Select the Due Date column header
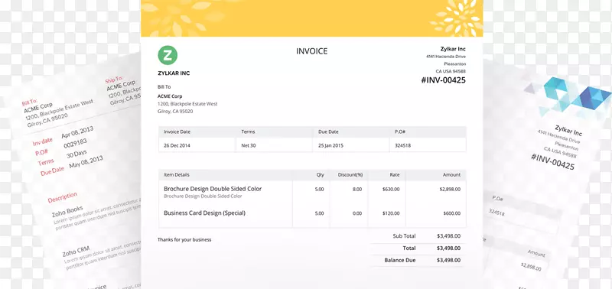Viewport: 612px width, 289px height. pos(328,132)
